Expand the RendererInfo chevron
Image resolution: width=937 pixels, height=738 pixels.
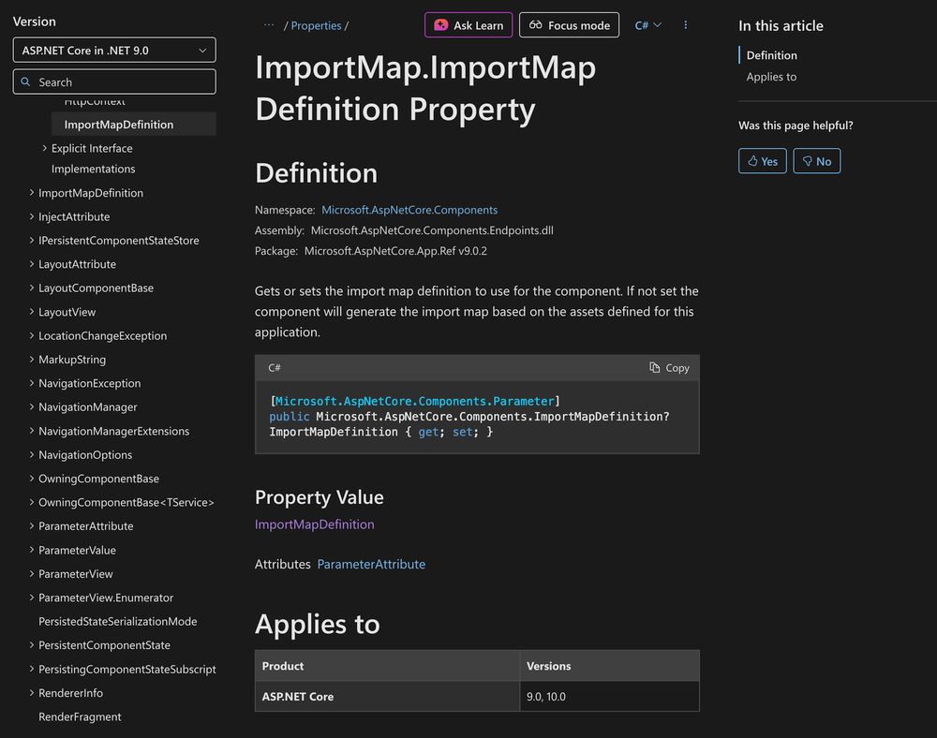click(32, 693)
